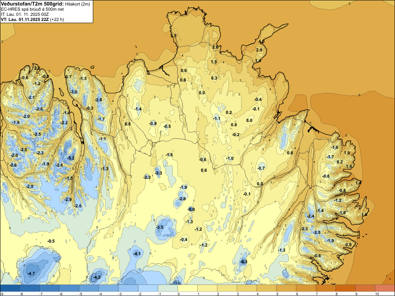
Task: Click the legend swatch between -5 and -4
Action: point(88,288)
